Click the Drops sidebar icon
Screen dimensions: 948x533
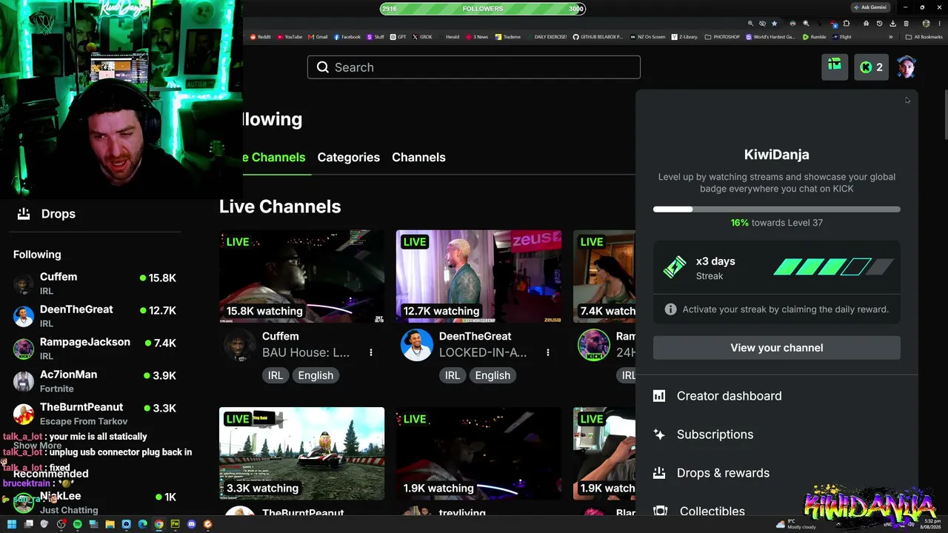(x=24, y=214)
